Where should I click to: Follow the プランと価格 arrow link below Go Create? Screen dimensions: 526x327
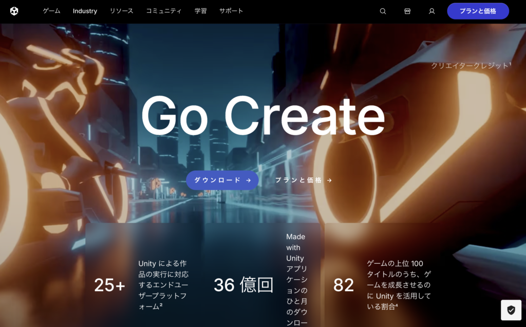[x=303, y=180]
